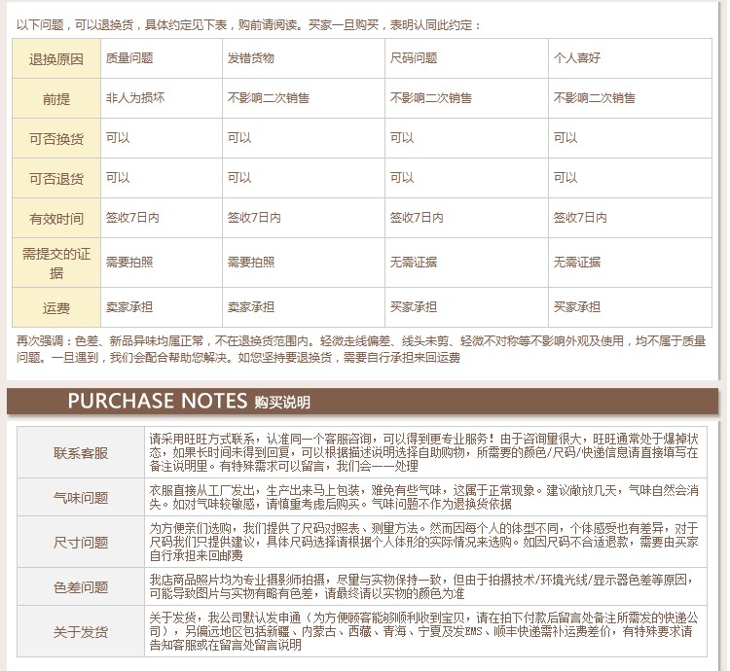Click 买家承担 under the 个人喜好 column
The height and width of the screenshot is (671, 730).
[577, 307]
